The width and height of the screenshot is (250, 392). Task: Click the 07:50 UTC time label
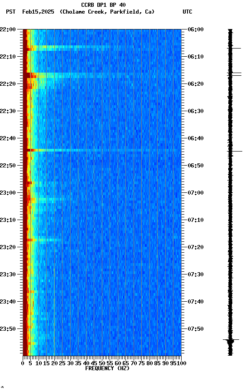tap(196, 329)
